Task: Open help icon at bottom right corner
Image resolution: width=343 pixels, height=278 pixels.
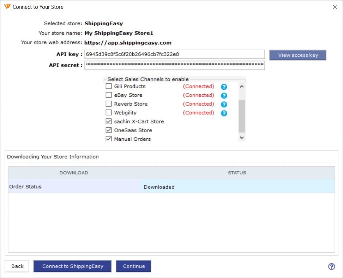Action: tap(331, 266)
